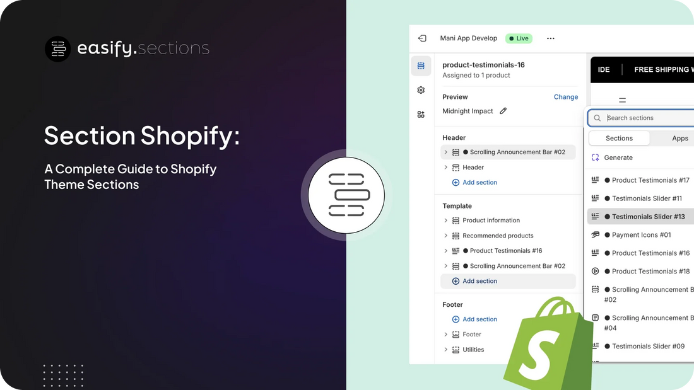
Task: Click Change preview link
Action: pos(566,97)
